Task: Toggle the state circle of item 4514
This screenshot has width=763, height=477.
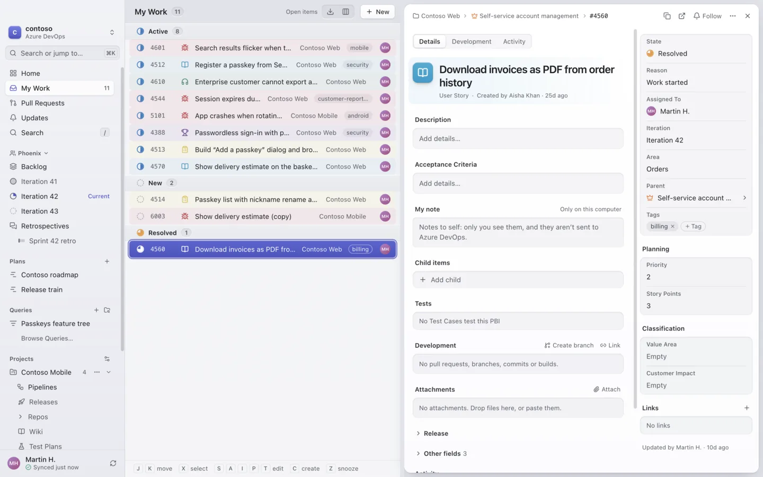Action: pos(140,199)
